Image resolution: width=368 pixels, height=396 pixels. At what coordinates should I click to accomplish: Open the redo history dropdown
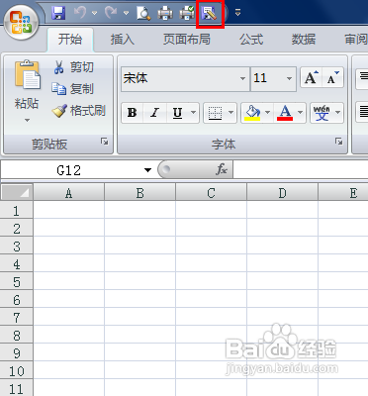point(126,13)
